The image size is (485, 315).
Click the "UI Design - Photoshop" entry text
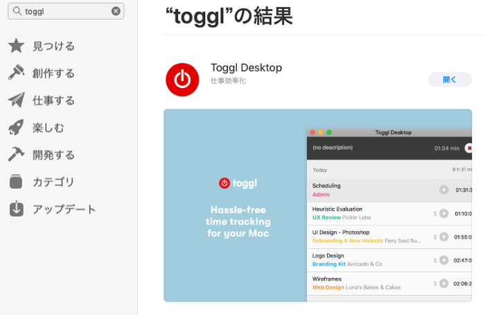[x=341, y=232]
